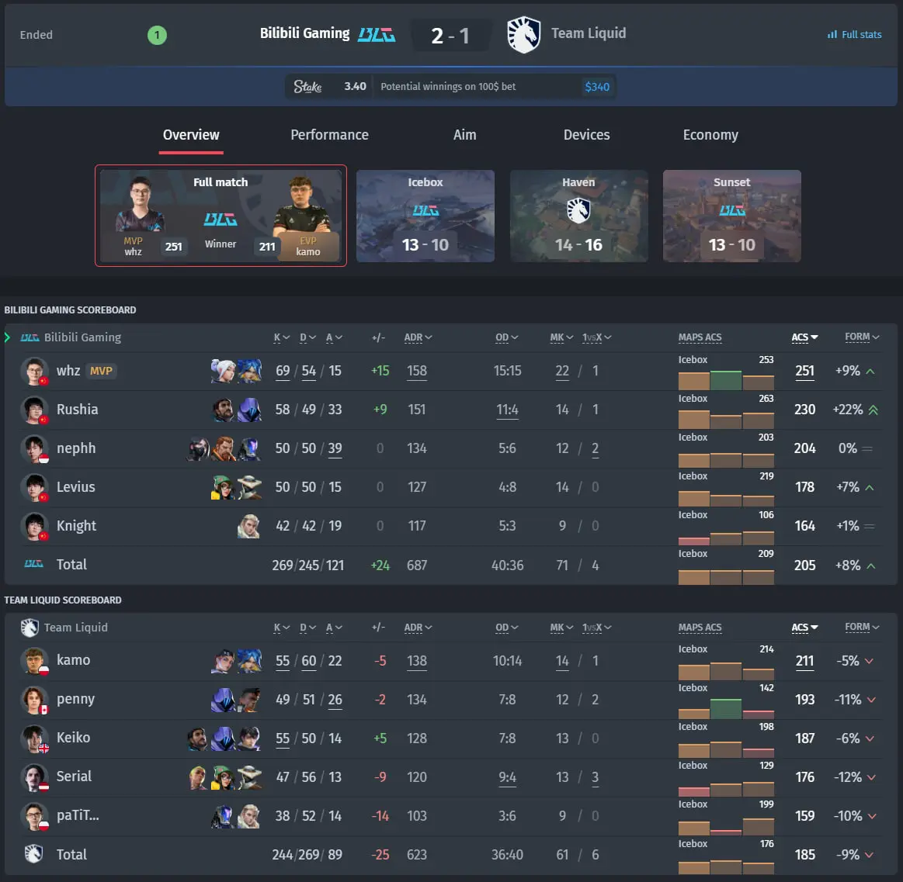The image size is (903, 882).
Task: Switch to the Performance tab
Action: [329, 135]
